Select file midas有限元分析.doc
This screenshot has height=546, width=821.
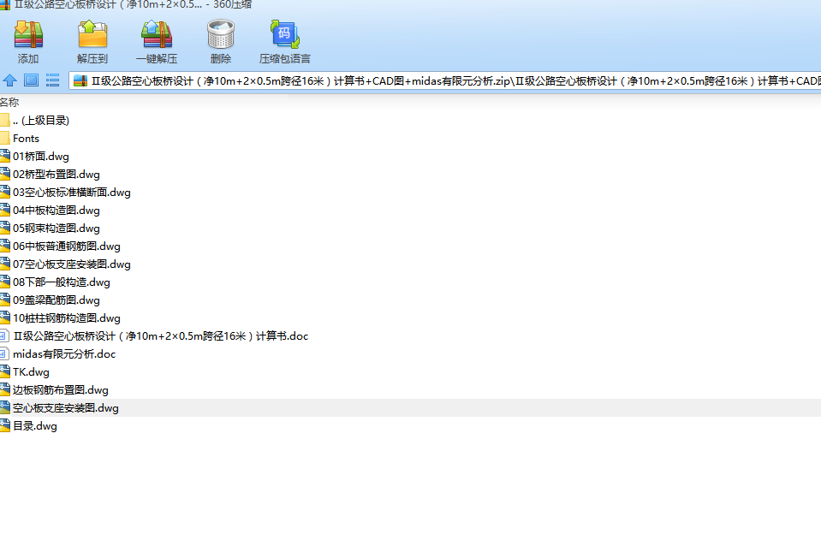64,354
